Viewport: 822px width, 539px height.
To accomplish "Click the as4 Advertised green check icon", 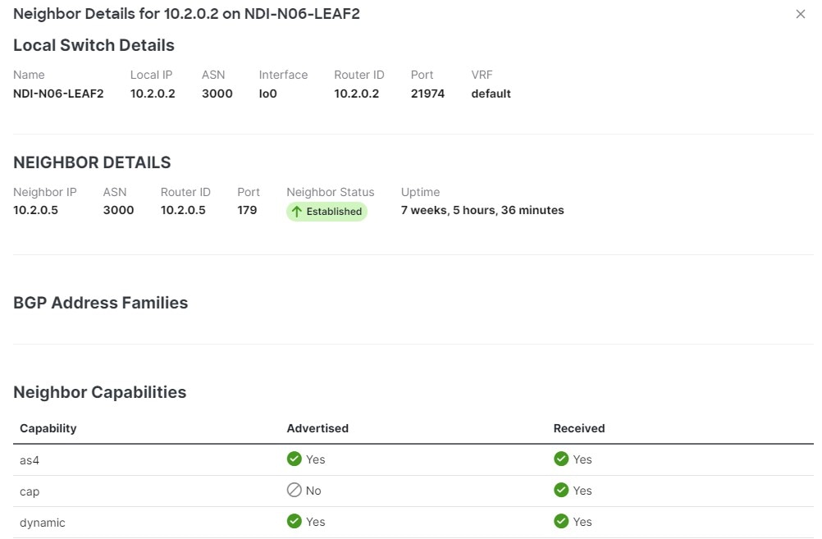I will coord(294,459).
